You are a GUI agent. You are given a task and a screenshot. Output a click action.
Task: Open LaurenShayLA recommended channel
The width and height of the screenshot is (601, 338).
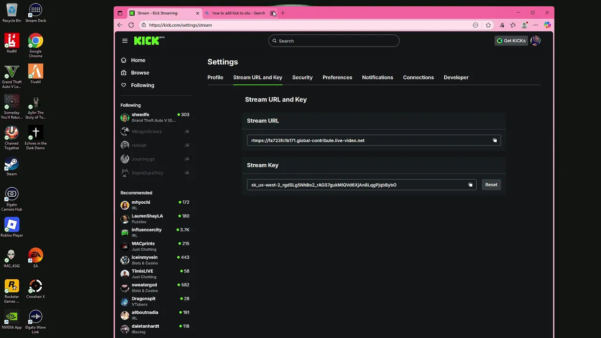pyautogui.click(x=155, y=219)
